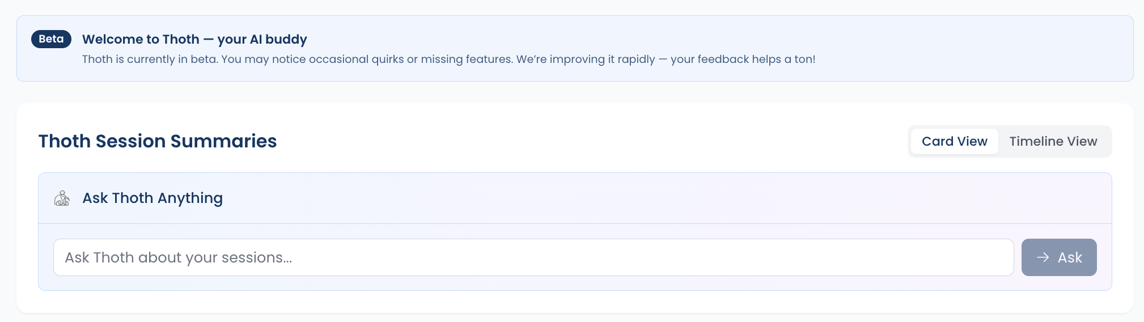This screenshot has height=322, width=1144.
Task: Click the word 'Welcome' in the banner
Action: [112, 39]
